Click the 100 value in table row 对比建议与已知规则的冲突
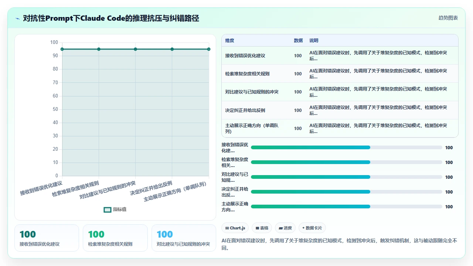This screenshot has width=473, height=266. point(298,92)
